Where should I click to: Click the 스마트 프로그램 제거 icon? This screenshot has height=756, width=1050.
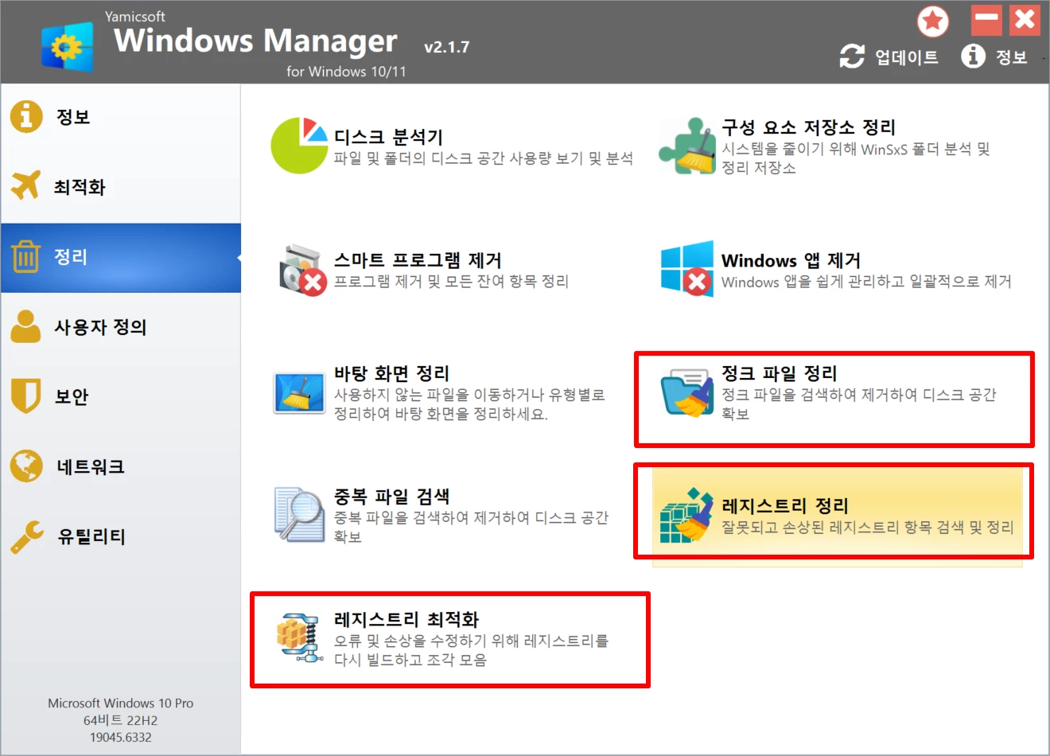302,270
